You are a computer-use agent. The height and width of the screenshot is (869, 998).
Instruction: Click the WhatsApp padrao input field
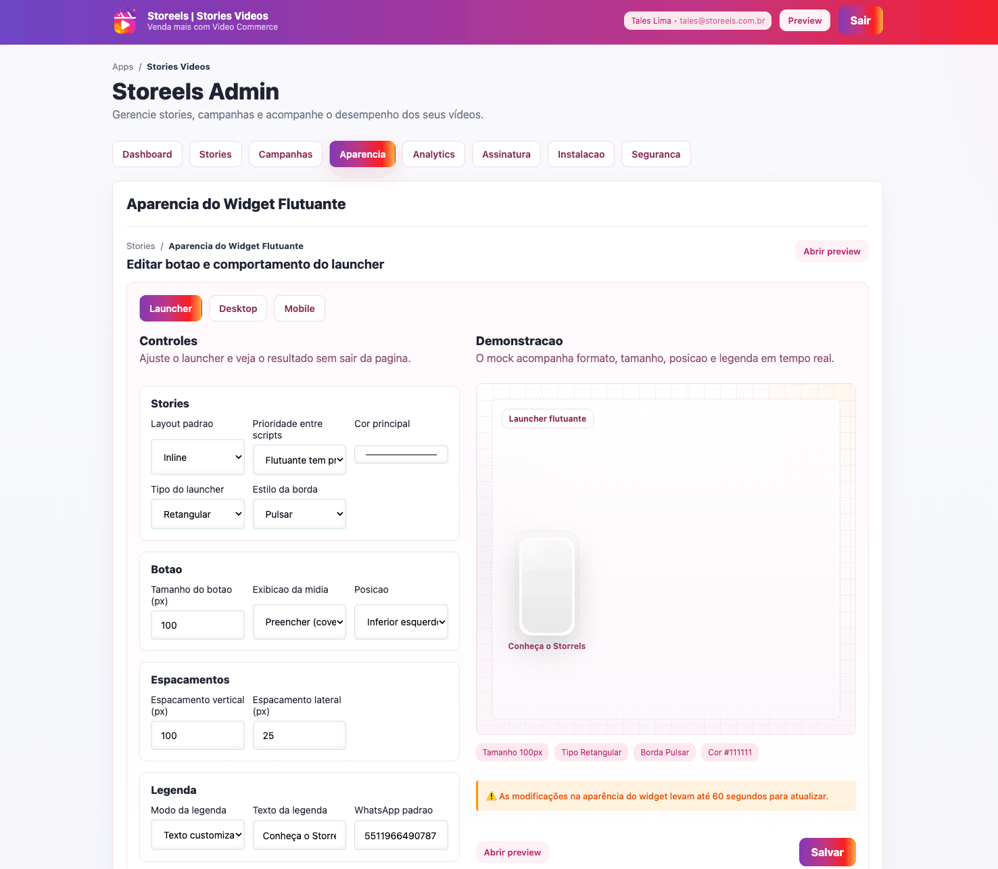[401, 834]
